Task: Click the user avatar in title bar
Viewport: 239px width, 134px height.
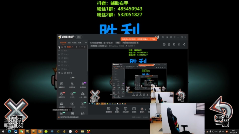Action: tap(157, 37)
